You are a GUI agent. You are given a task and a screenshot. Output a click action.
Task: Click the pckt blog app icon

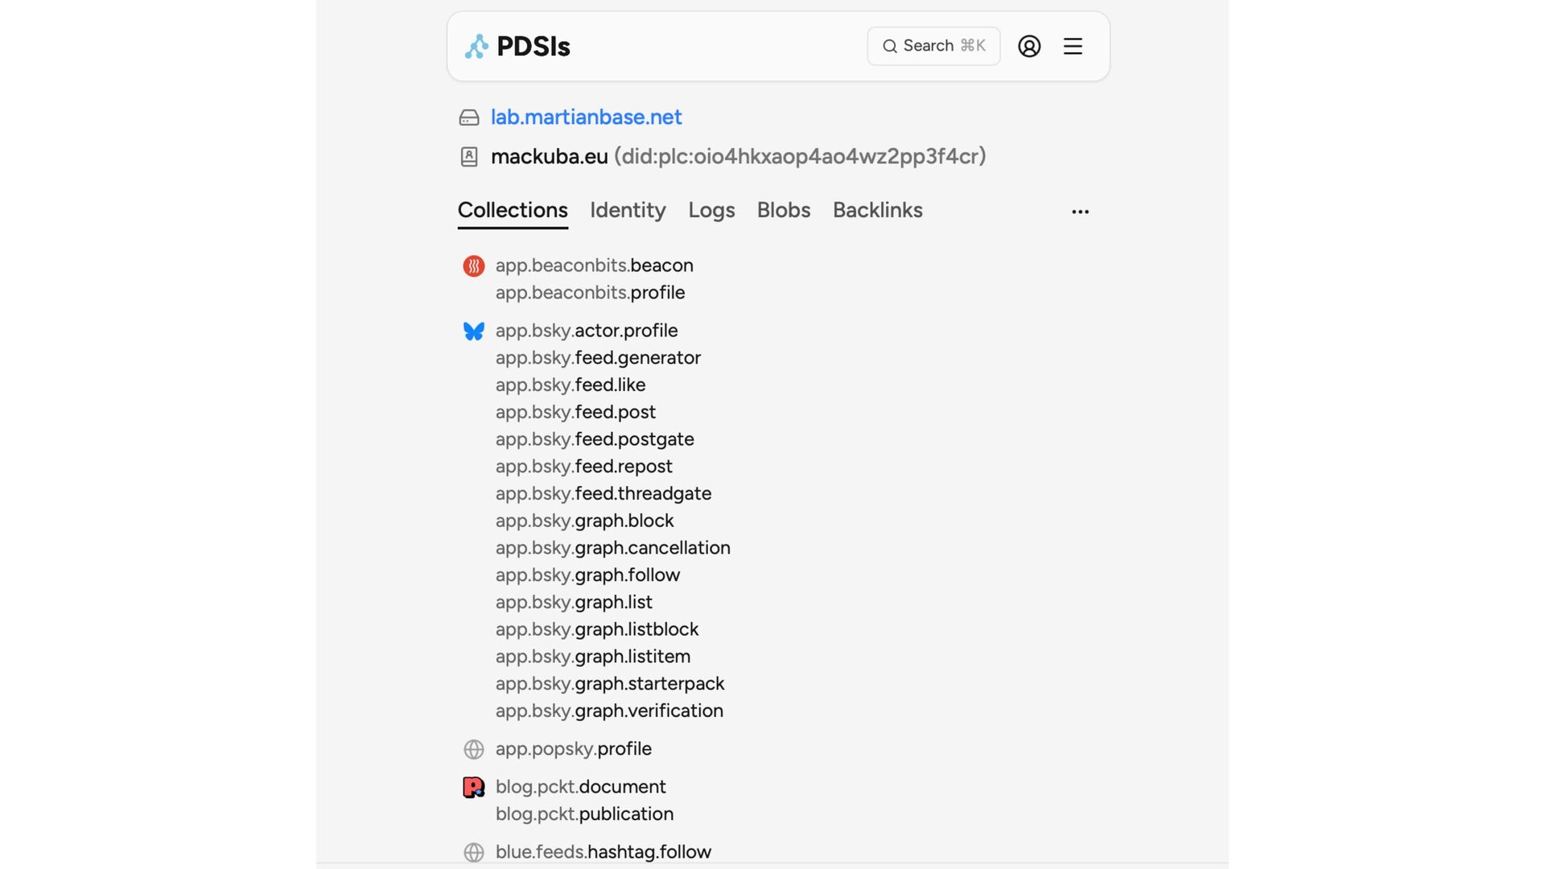(474, 787)
